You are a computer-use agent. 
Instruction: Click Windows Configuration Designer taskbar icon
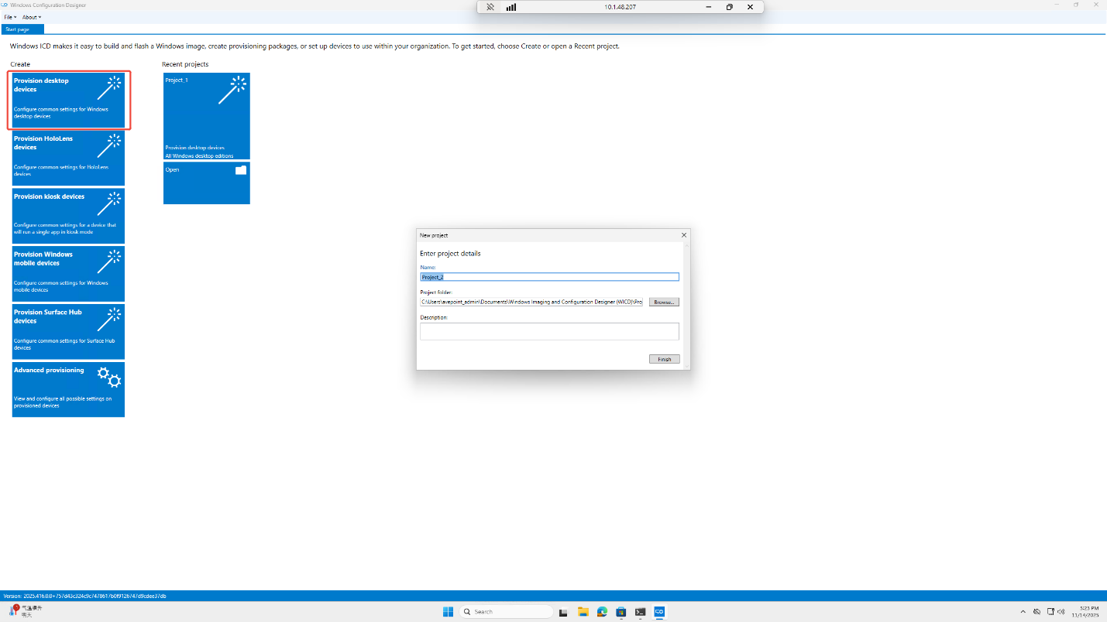[660, 612]
